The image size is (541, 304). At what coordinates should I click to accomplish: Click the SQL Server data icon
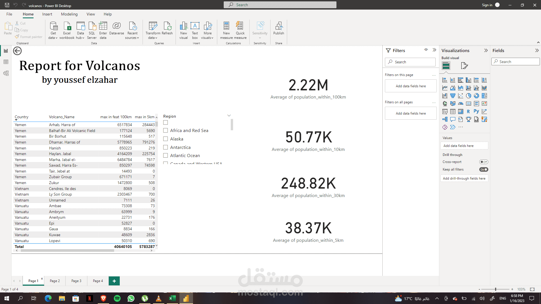92,30
